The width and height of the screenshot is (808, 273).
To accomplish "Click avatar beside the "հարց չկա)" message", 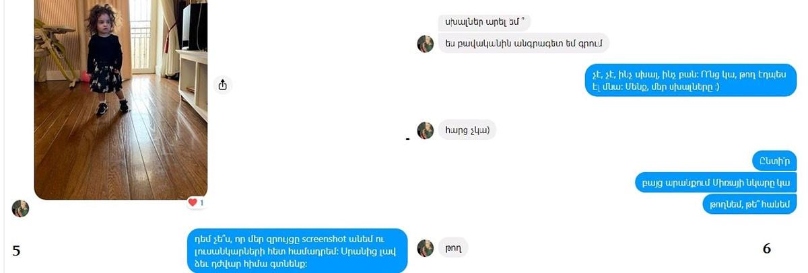I will [426, 130].
